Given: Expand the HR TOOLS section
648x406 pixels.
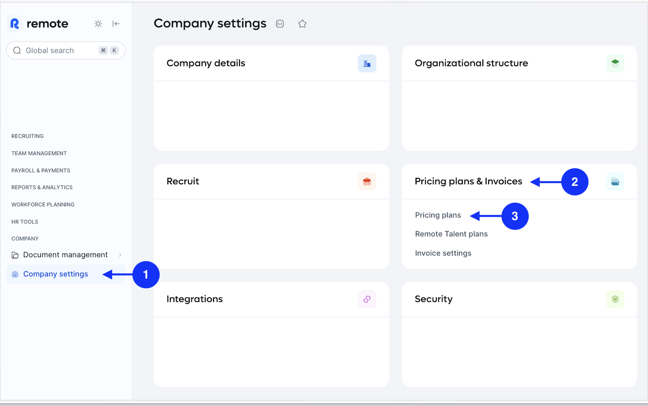Looking at the screenshot, I should pyautogui.click(x=24, y=221).
